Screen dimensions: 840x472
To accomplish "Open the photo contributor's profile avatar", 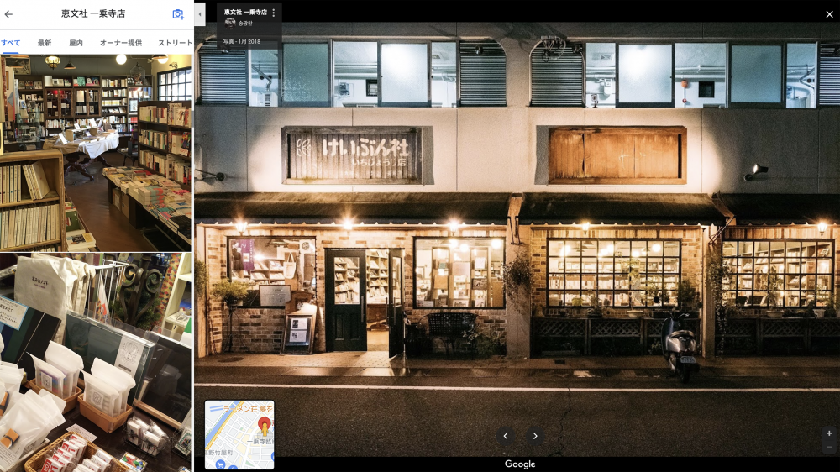I will tap(230, 23).
